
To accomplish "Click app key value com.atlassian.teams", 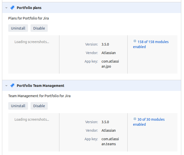I will (x=110, y=141).
